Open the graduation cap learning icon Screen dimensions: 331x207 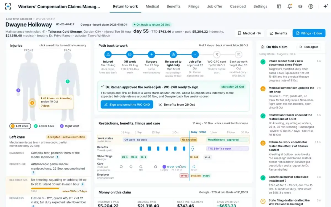(x=300, y=6)
